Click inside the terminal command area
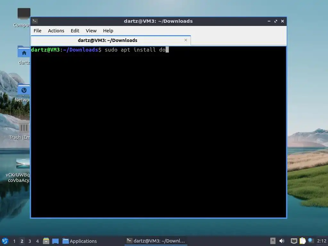The height and width of the screenshot is (246, 328). pos(158,132)
